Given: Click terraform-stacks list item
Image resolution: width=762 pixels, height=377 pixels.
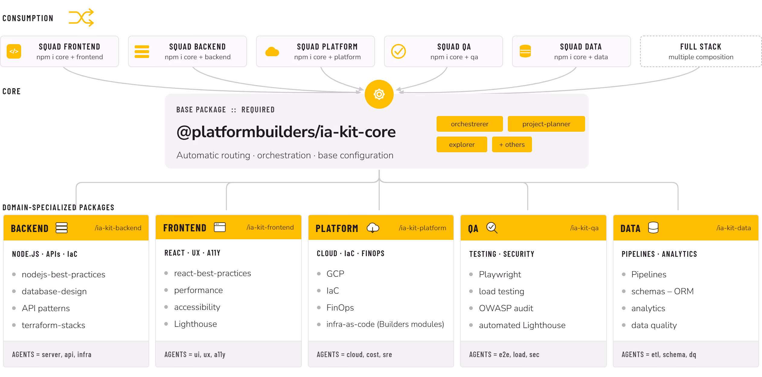Looking at the screenshot, I should coord(53,325).
